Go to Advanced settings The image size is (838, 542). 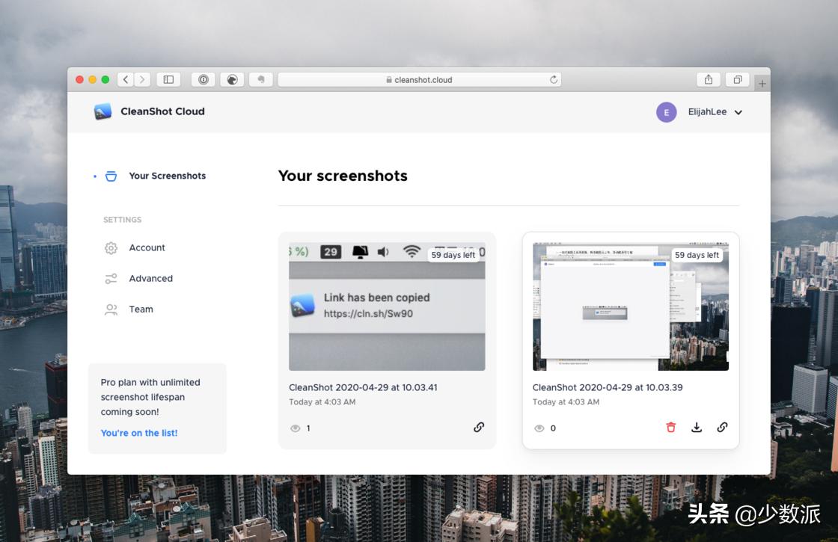[150, 278]
